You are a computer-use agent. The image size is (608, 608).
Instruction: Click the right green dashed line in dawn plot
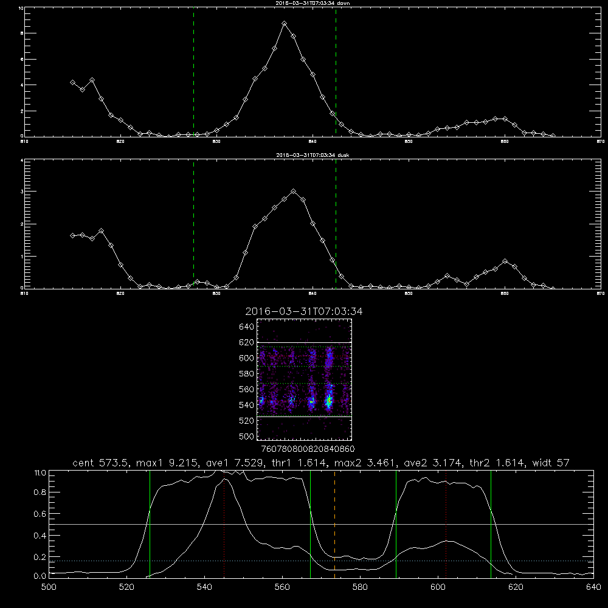(x=336, y=72)
